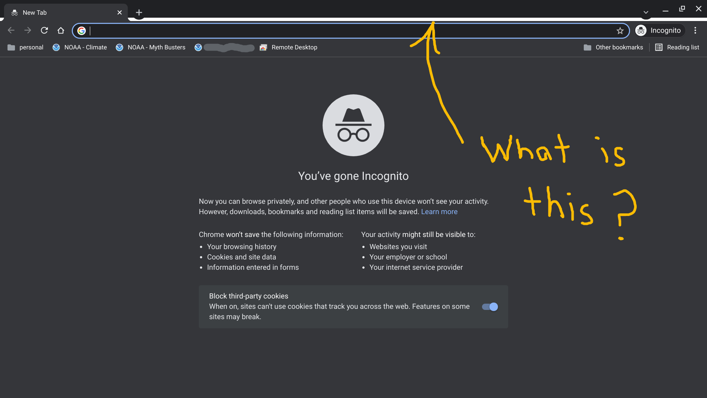
Task: Click "Your internet service provider" item
Action: point(416,268)
